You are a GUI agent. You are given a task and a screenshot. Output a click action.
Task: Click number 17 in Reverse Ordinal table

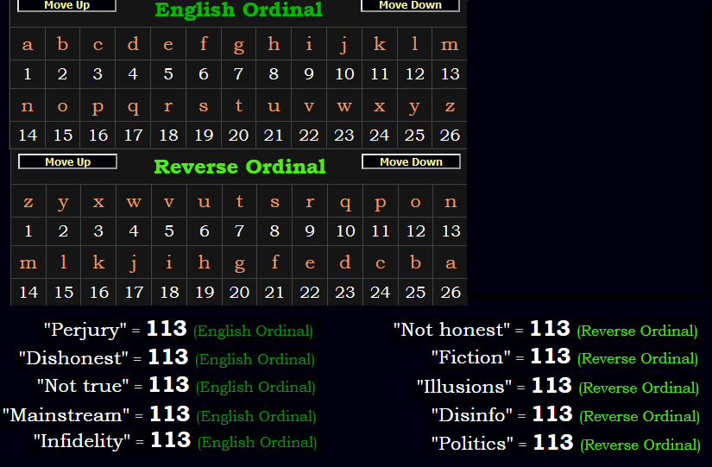[134, 292]
